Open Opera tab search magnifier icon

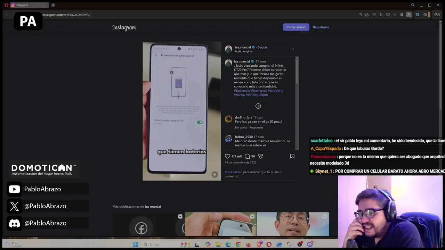click(x=413, y=5)
